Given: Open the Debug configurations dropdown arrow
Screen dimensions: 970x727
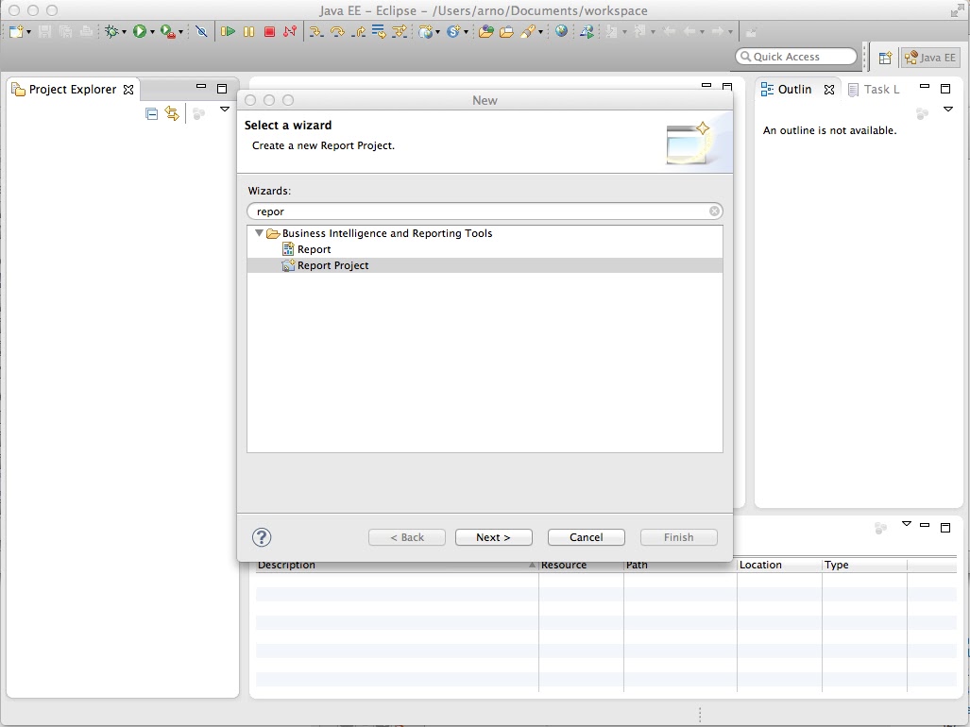Looking at the screenshot, I should click(124, 32).
